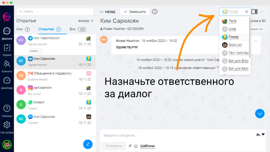This screenshot has width=270, height=152.
Task: Open the Клиент WhatsApp dialog
Action: point(55,105)
